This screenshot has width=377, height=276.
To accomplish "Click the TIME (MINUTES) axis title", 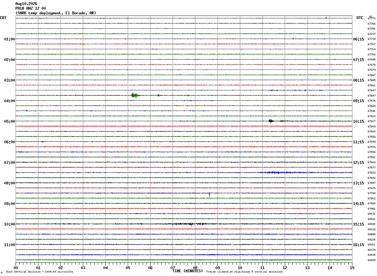I will [x=188, y=271].
